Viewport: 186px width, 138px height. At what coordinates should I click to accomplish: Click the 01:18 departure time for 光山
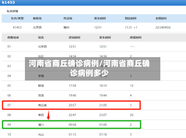(x=103, y=134)
